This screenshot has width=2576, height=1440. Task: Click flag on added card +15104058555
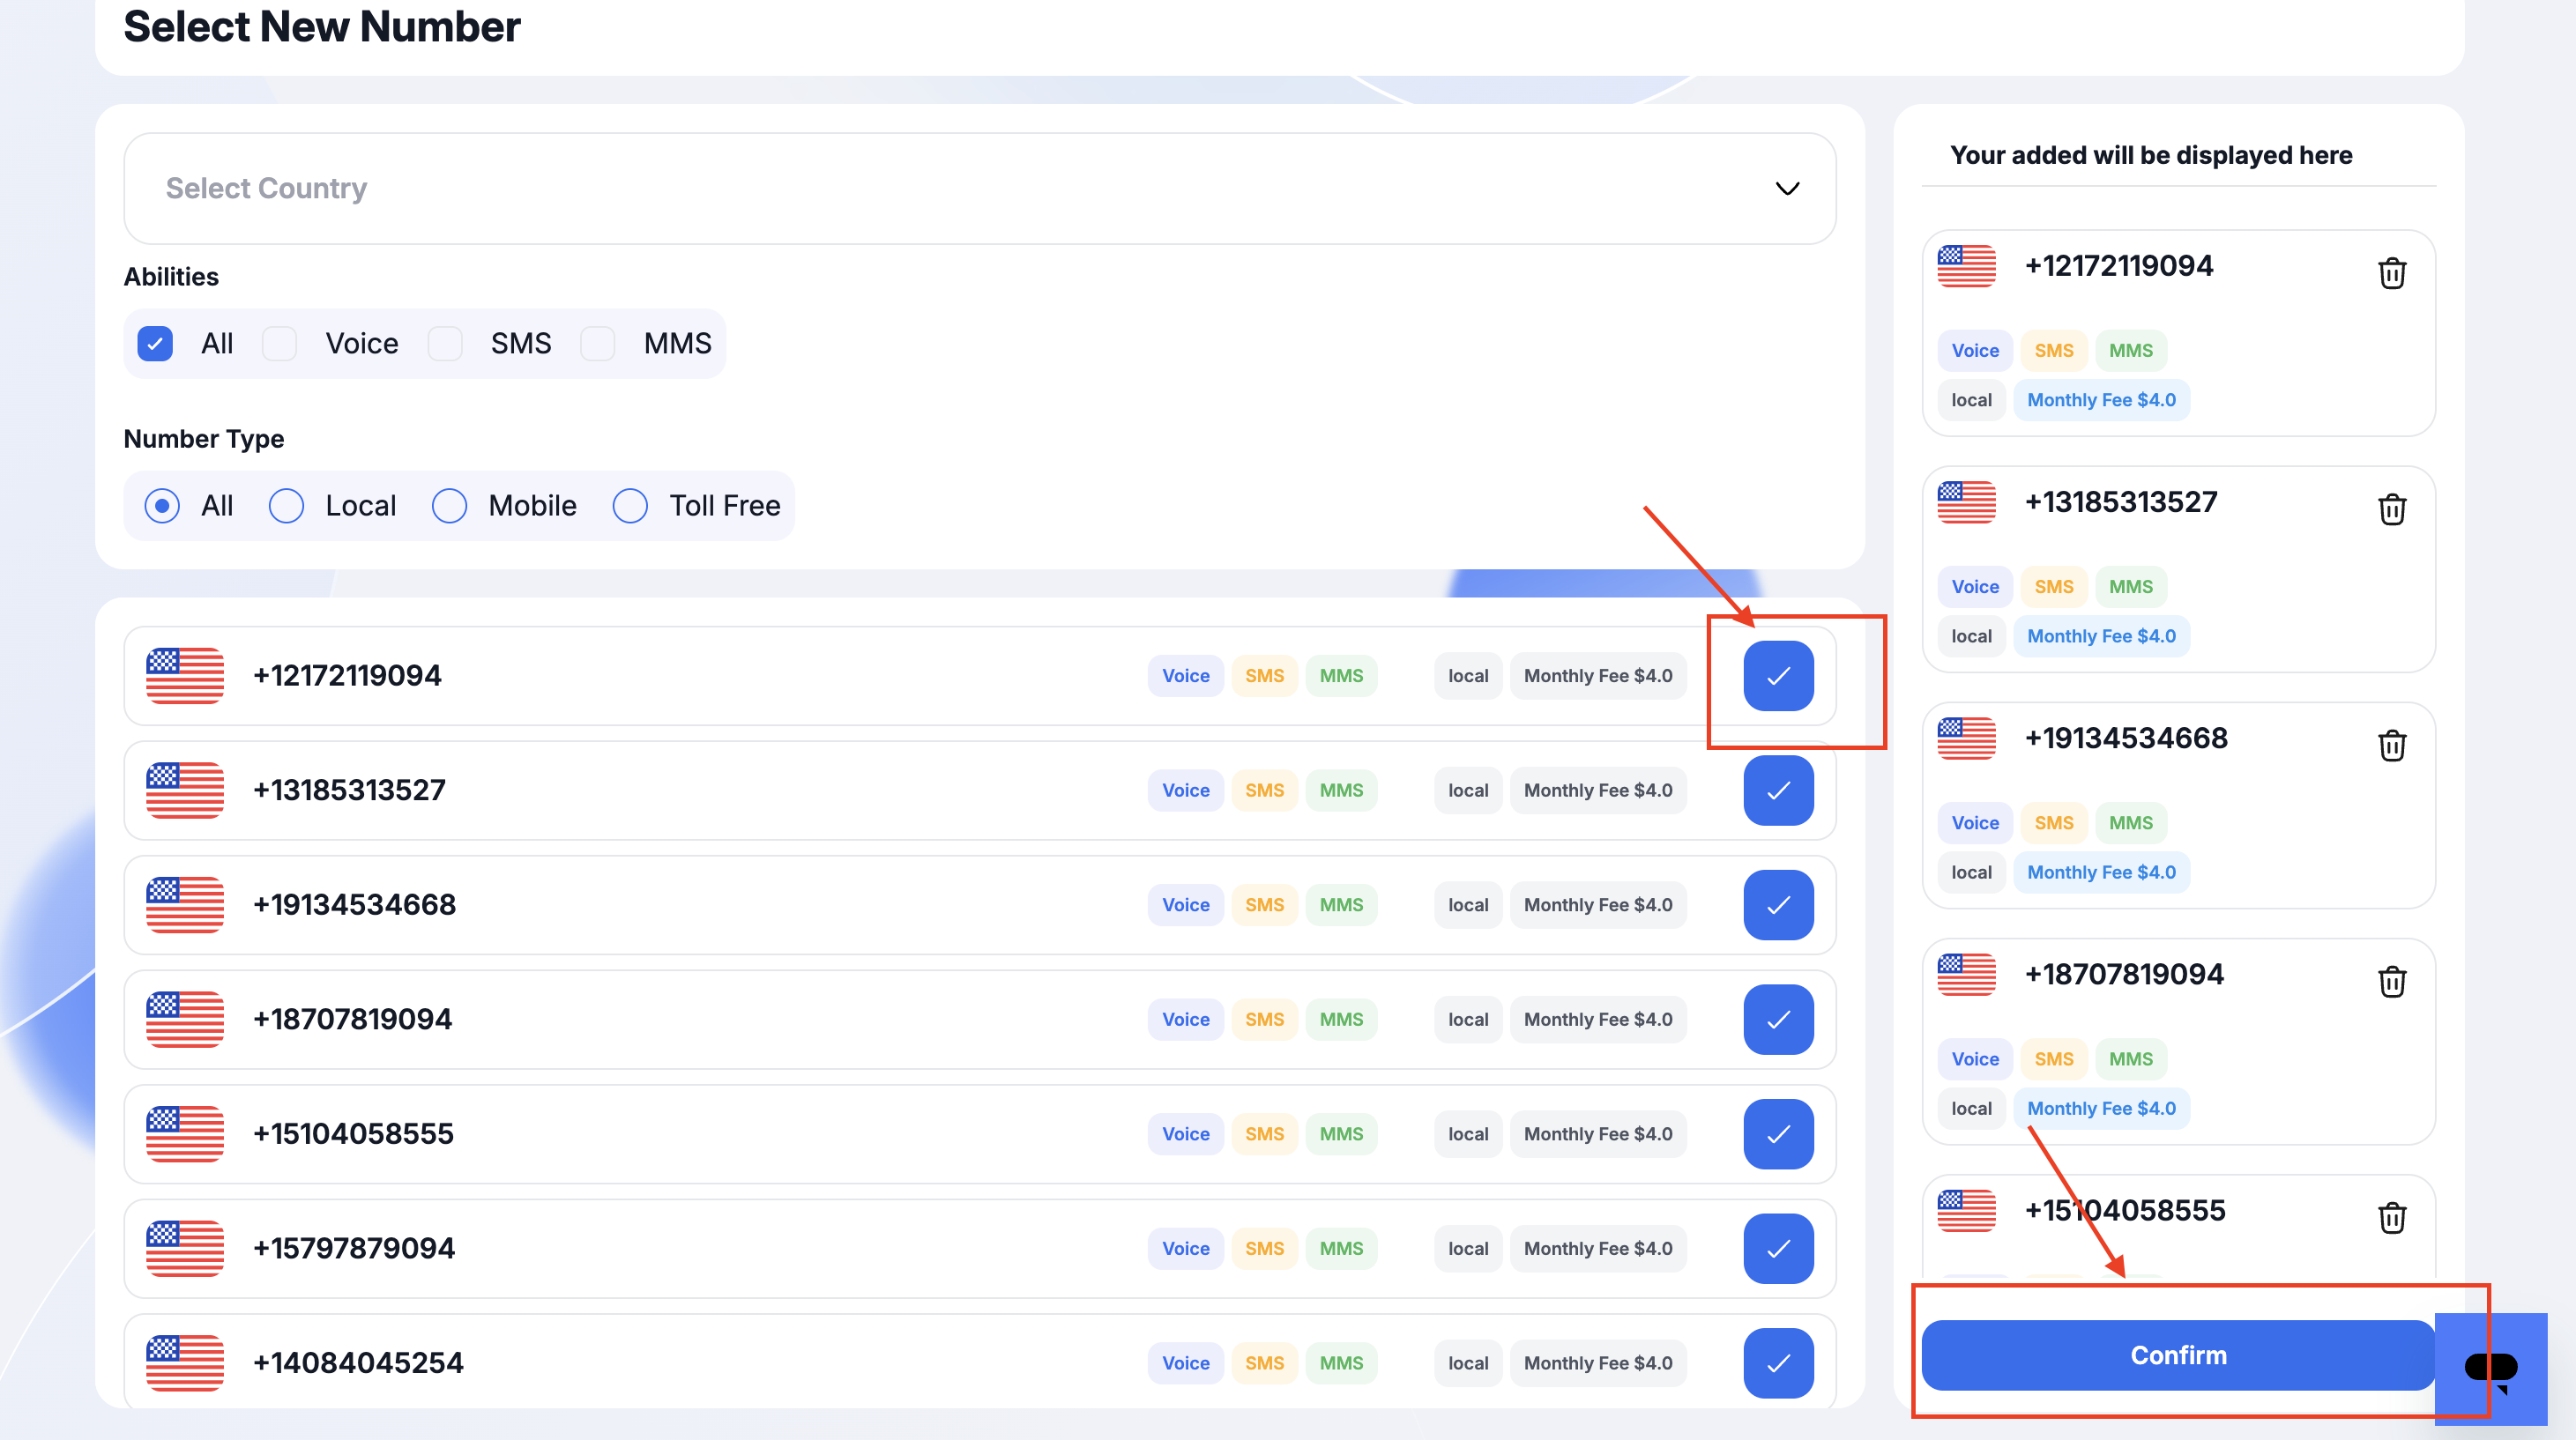click(1966, 1210)
